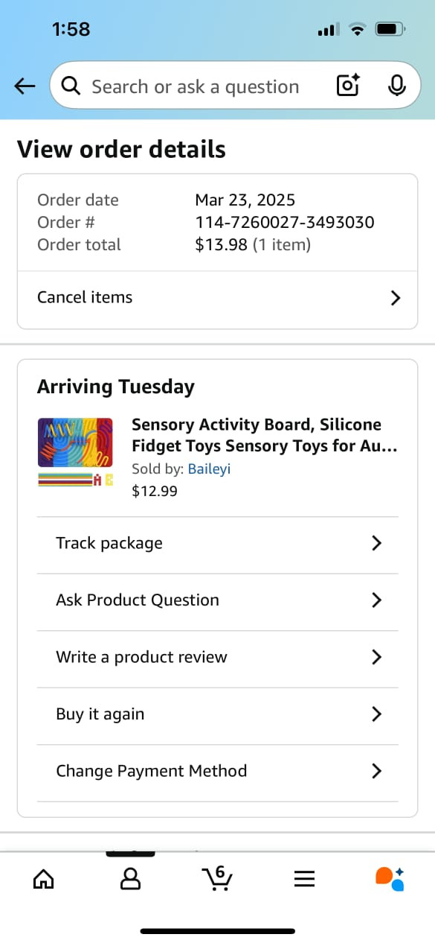435x943 pixels.
Task: Open the shopping cart icon
Action: coord(217,878)
